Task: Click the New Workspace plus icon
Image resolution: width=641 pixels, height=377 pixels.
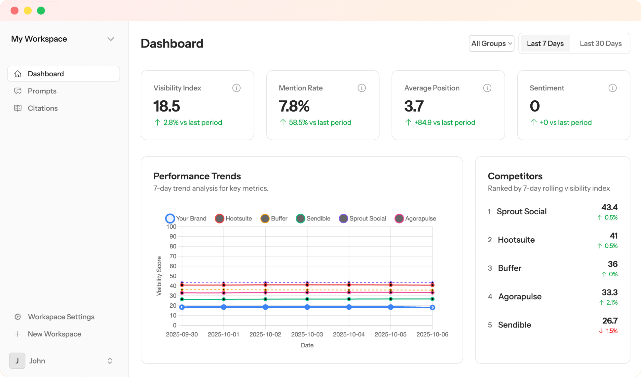Action: 18,334
